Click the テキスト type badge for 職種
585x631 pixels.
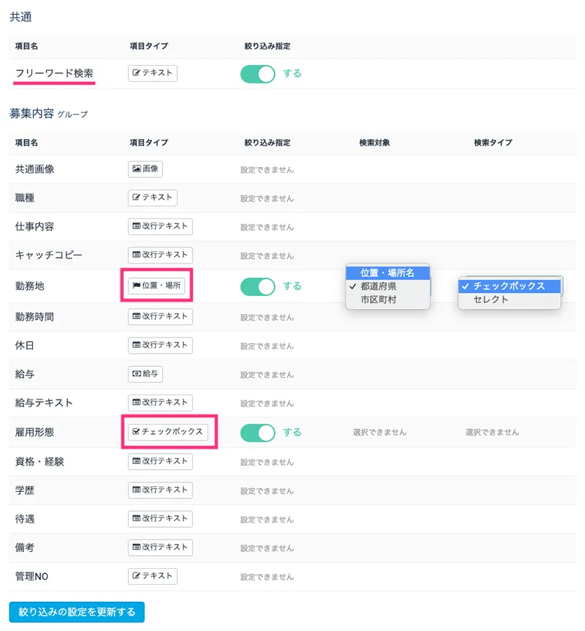pos(153,198)
